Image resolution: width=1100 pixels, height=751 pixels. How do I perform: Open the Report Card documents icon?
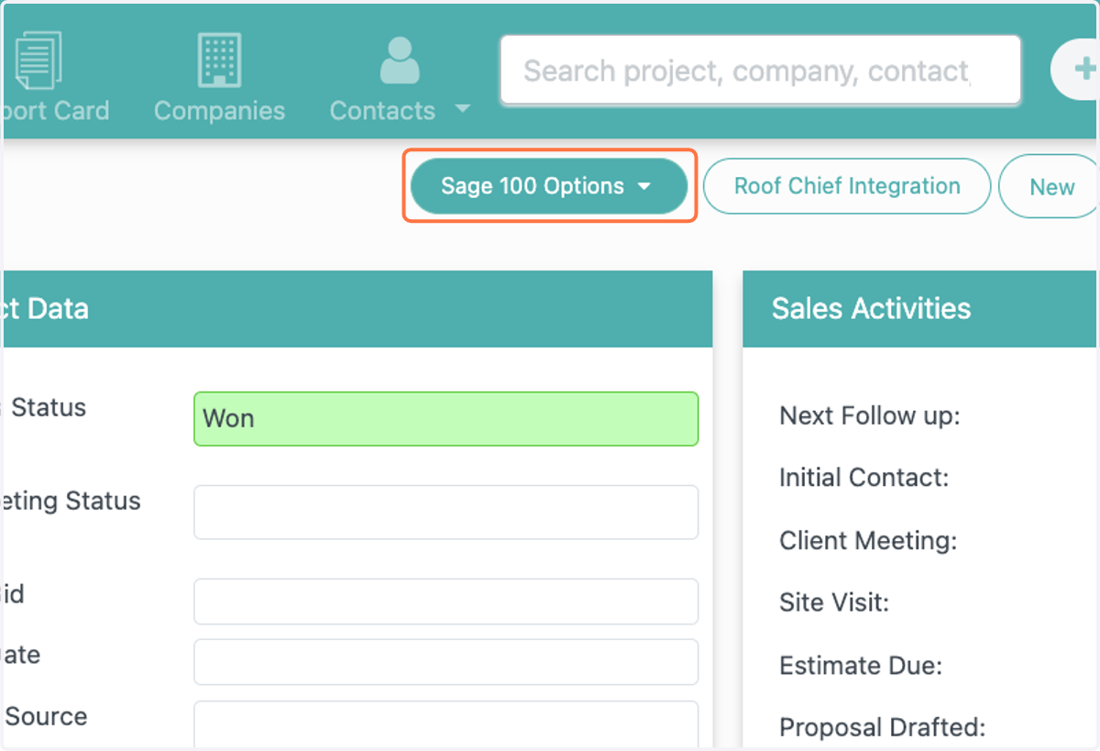38,60
